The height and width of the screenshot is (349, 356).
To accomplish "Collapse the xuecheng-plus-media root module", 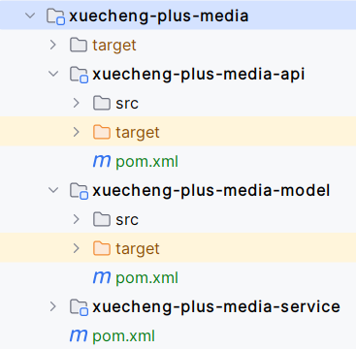I will point(30,16).
